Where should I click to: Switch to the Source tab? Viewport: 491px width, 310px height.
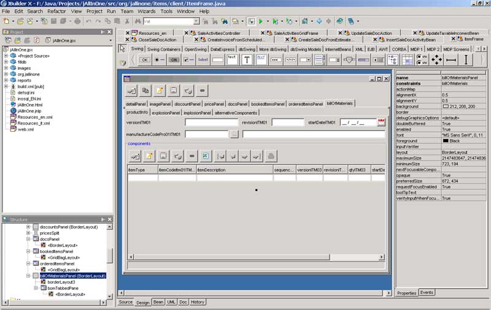[126, 302]
